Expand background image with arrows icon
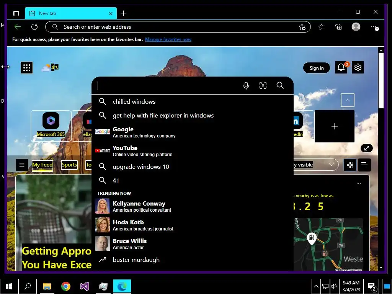The height and width of the screenshot is (294, 392). [367, 148]
